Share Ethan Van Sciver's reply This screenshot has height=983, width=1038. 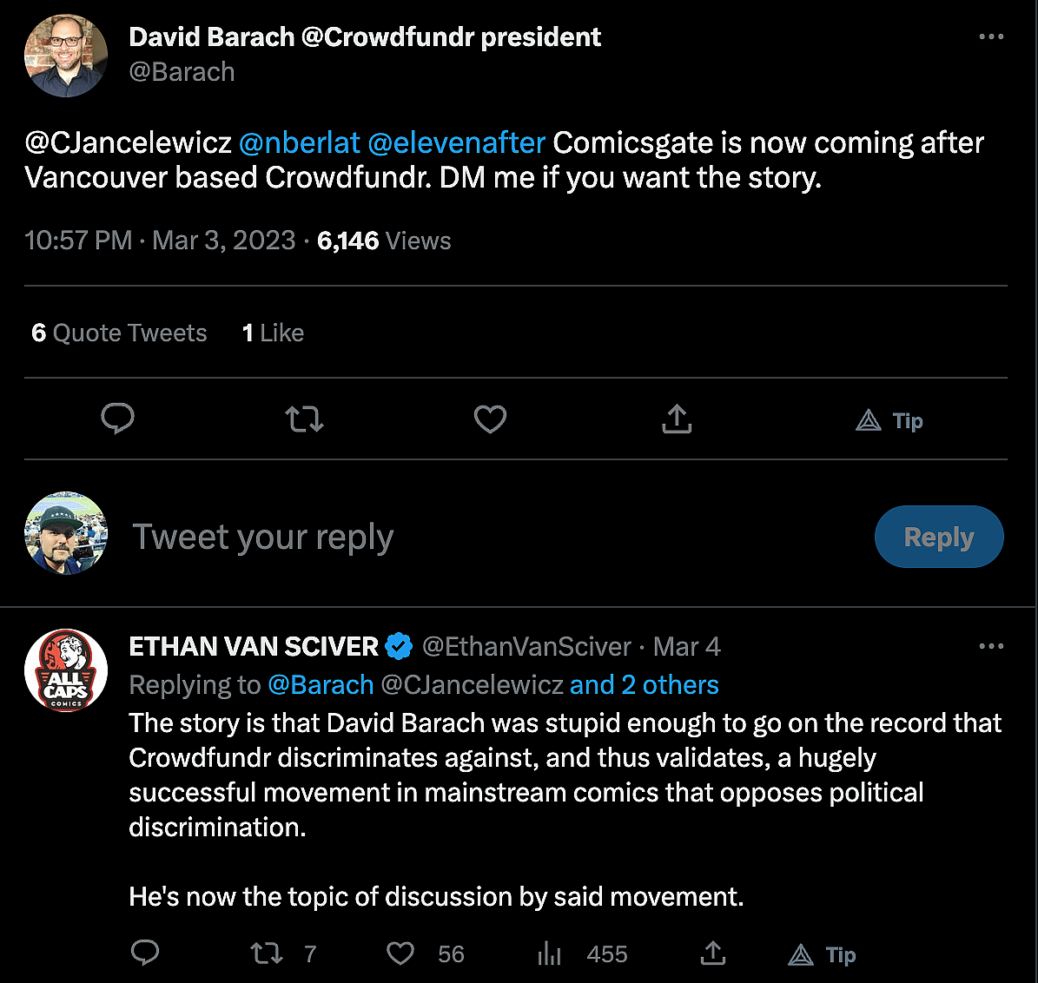tap(713, 953)
